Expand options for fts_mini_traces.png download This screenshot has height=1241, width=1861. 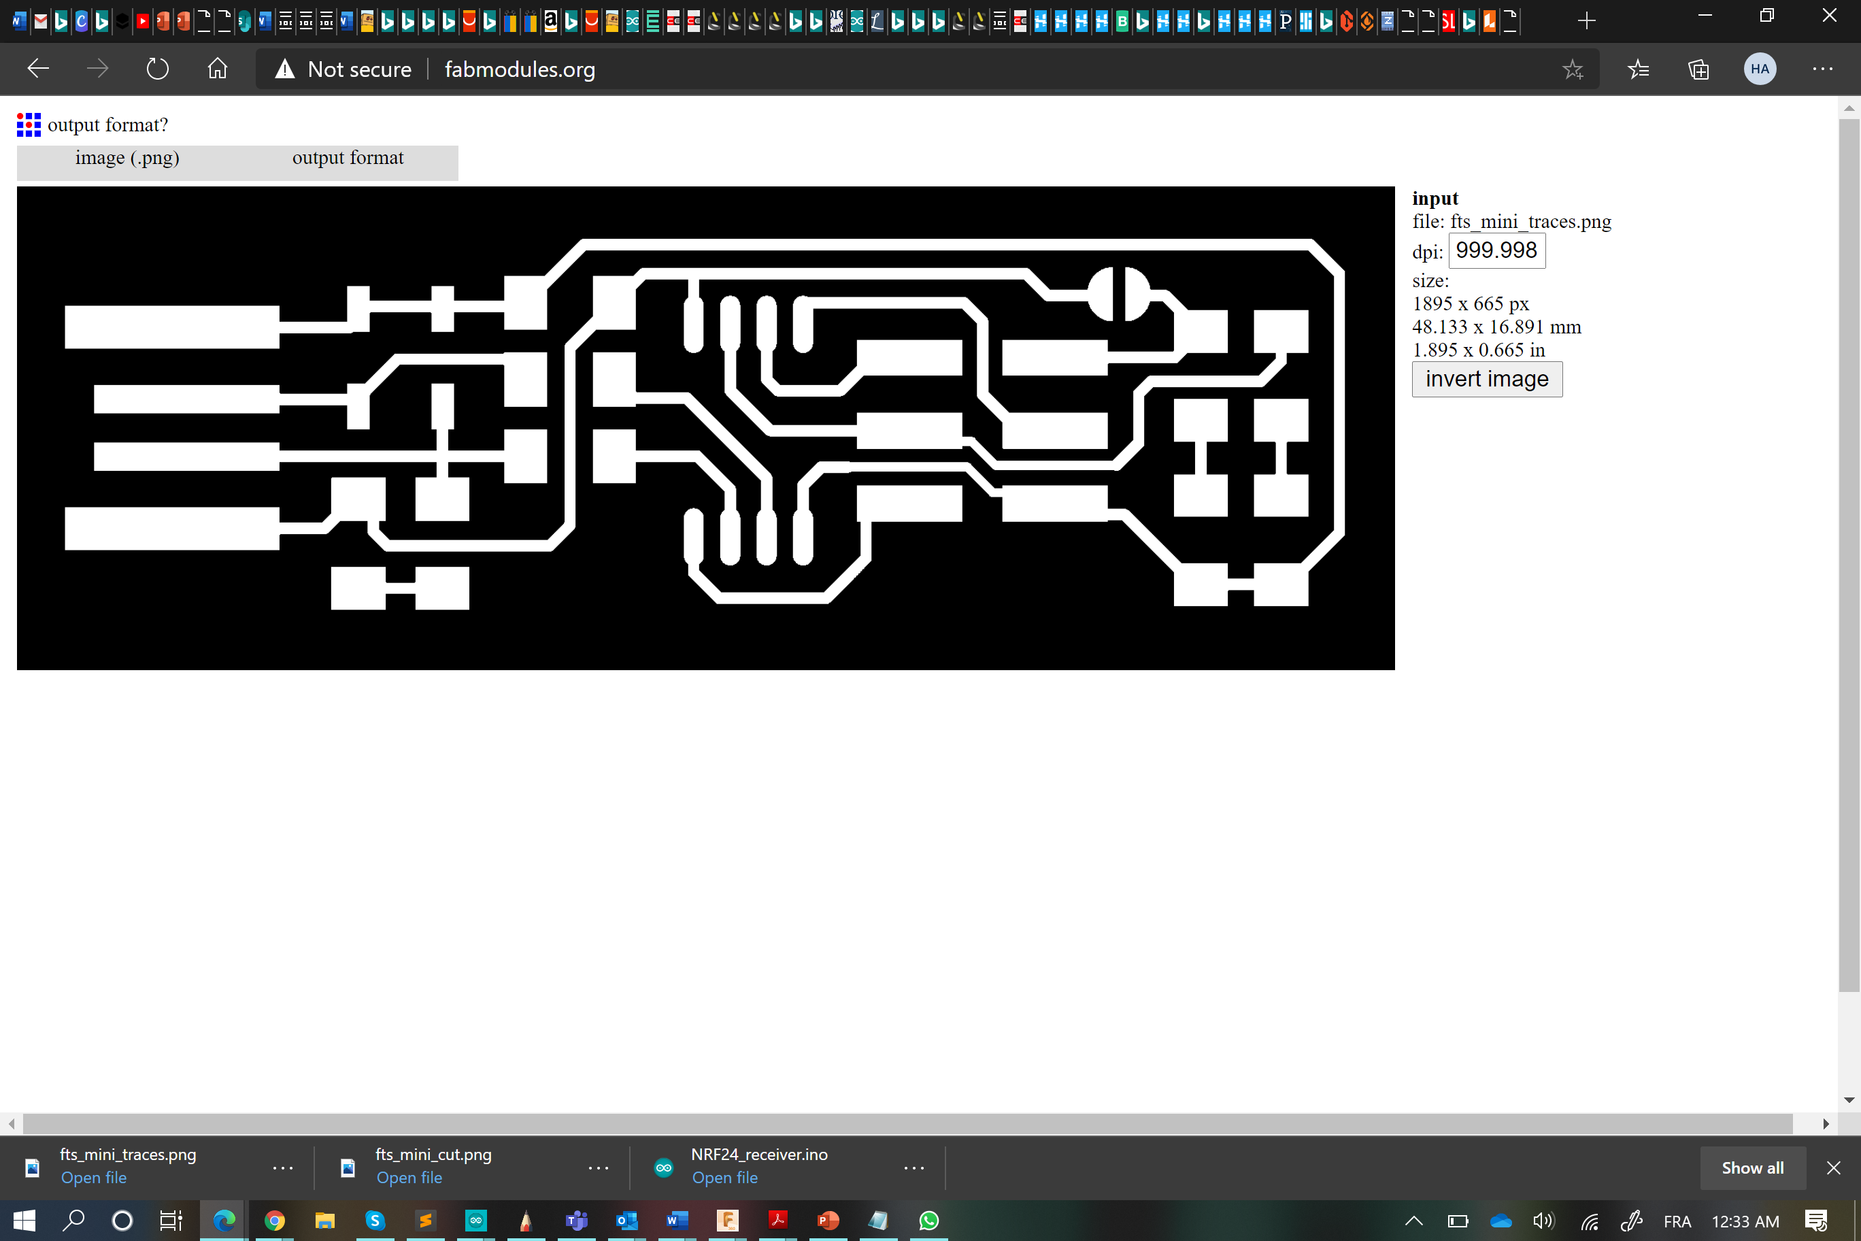pos(282,1168)
